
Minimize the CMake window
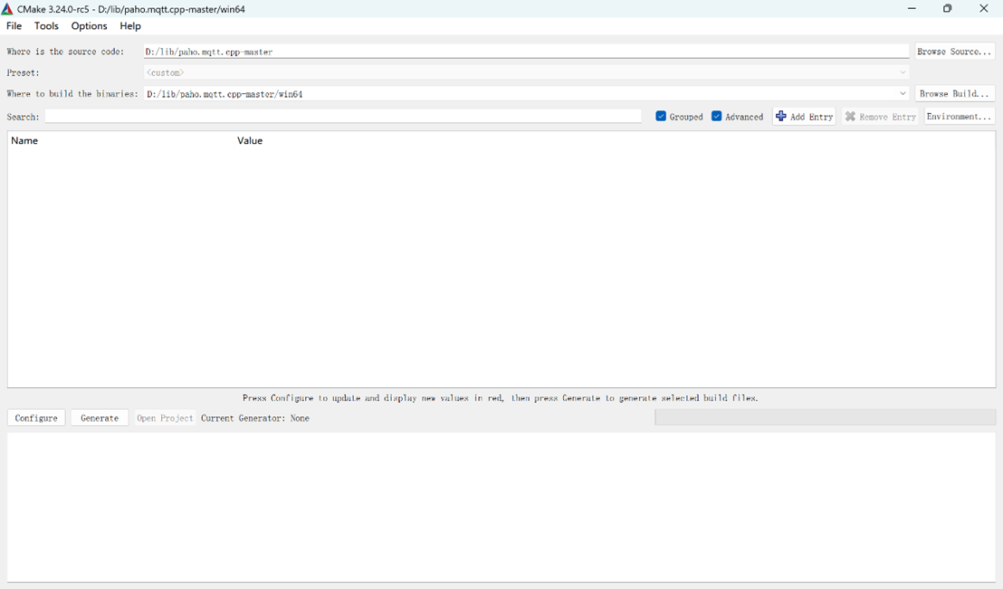click(x=912, y=8)
